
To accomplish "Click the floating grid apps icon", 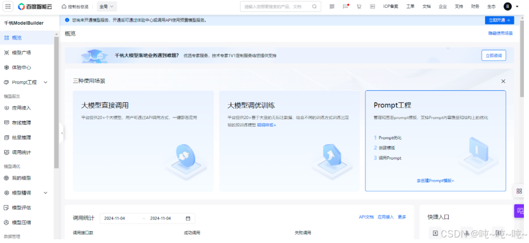I will click(x=519, y=191).
